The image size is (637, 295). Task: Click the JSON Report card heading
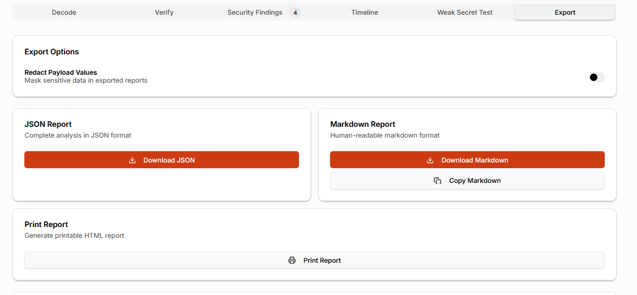[48, 124]
